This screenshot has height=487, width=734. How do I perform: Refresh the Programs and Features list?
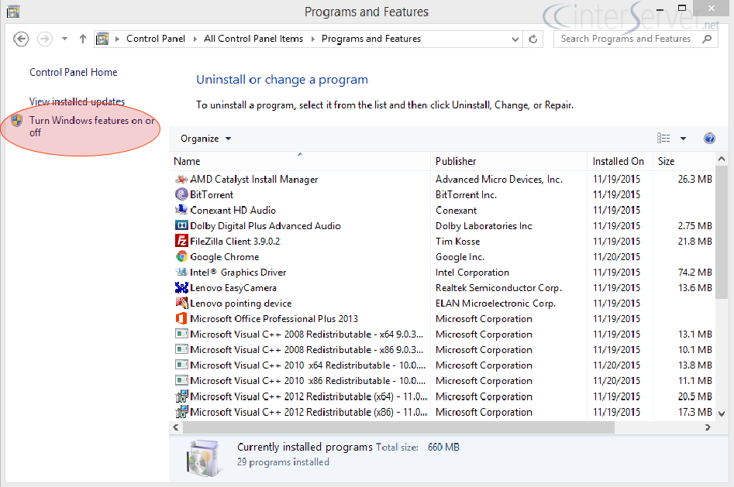pyautogui.click(x=532, y=39)
